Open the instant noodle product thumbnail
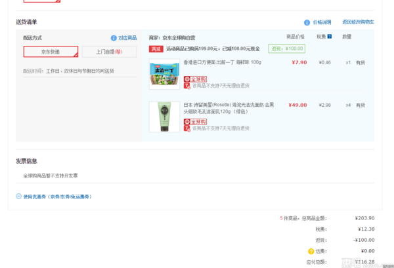 (x=164, y=74)
